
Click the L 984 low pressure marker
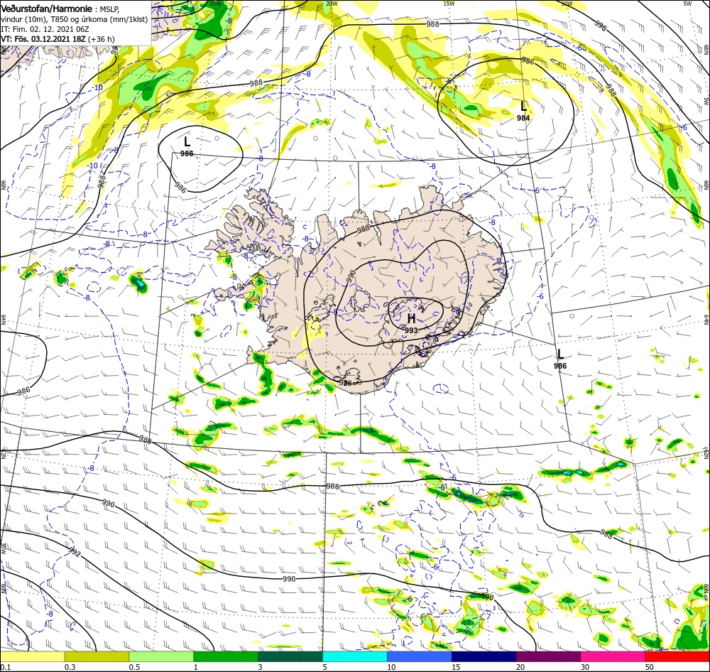point(523,111)
